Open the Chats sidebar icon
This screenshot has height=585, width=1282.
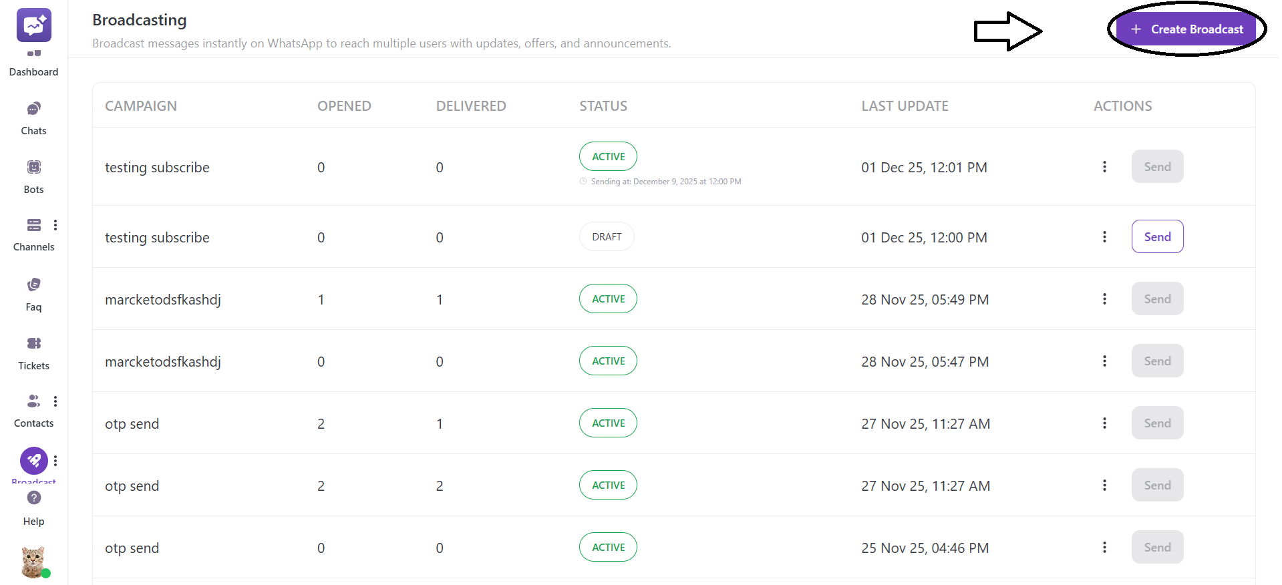coord(33,109)
